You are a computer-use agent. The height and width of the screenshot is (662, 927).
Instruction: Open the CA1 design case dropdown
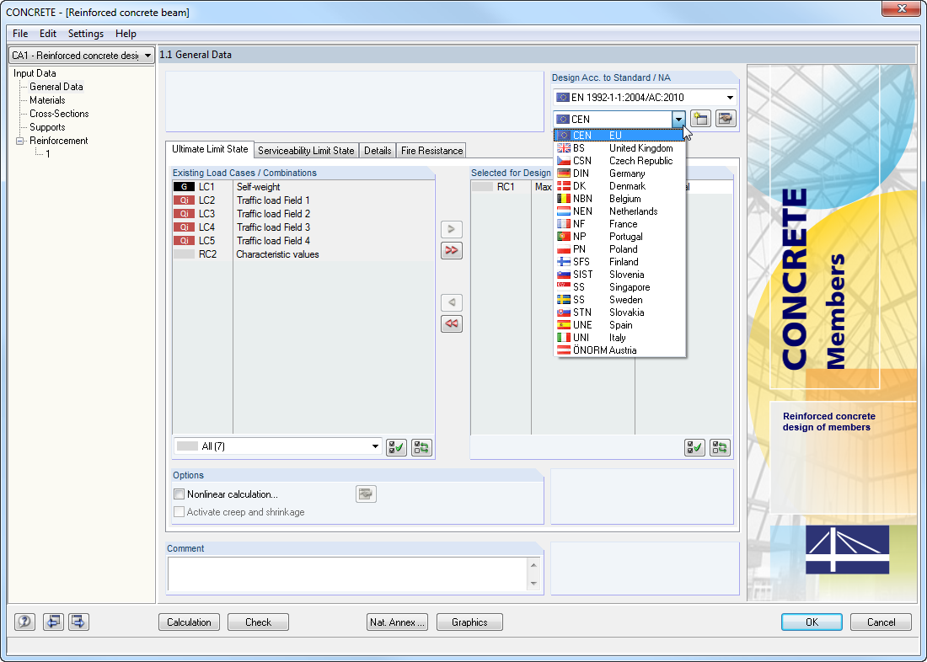pos(82,56)
